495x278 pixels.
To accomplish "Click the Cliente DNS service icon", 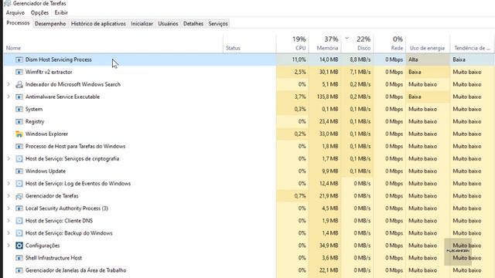I will [x=19, y=221].
